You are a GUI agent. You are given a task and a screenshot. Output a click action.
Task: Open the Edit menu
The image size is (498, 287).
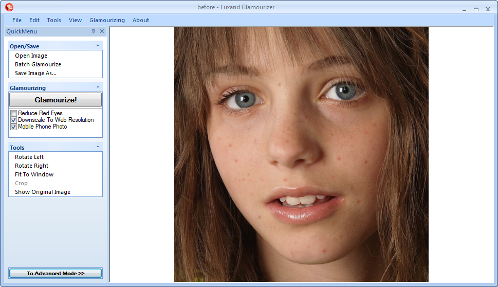tap(34, 20)
